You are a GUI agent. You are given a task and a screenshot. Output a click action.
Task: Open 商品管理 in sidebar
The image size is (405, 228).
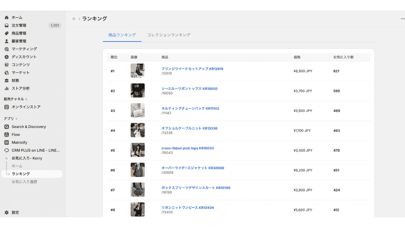[19, 33]
